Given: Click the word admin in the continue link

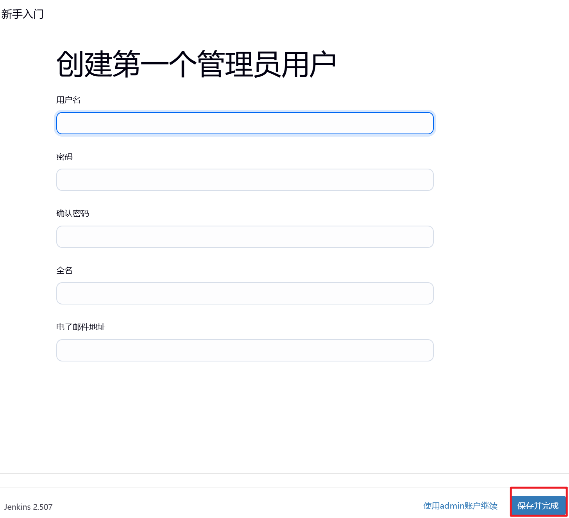Looking at the screenshot, I should point(452,506).
